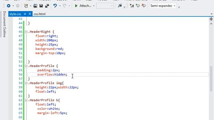The width and height of the screenshot is (214, 120).
Task: Open toolbar overflow arrow after Find icon
Action: coord(124,7)
